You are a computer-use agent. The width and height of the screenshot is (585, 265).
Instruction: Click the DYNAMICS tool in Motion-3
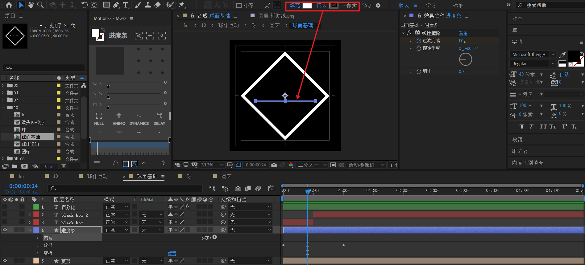click(139, 119)
